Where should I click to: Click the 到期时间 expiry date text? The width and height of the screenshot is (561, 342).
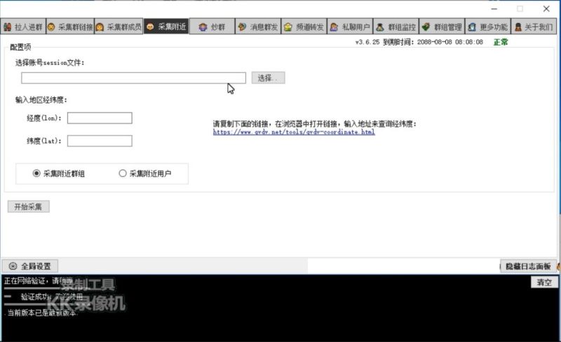tap(433, 42)
